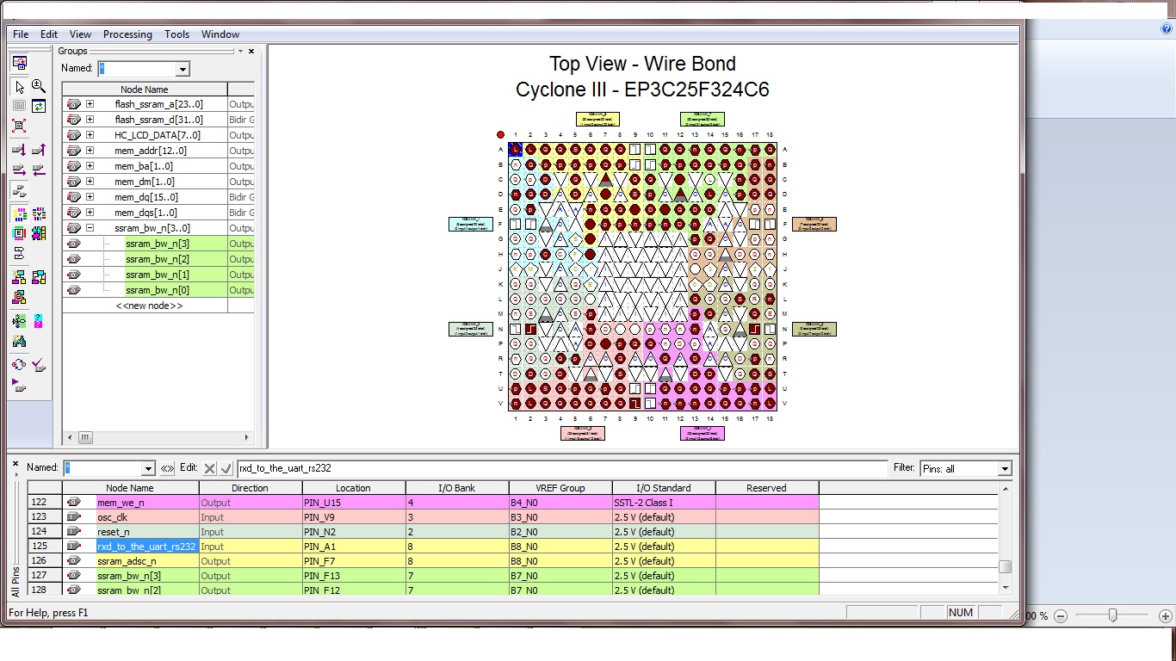This screenshot has width=1176, height=661.
Task: Click the red checkmark toolbar icon
Action: pyautogui.click(x=39, y=366)
